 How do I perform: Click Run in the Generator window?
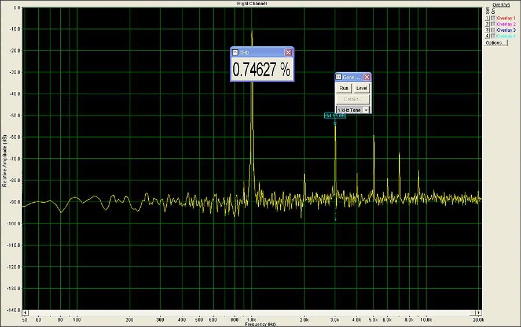pos(344,88)
